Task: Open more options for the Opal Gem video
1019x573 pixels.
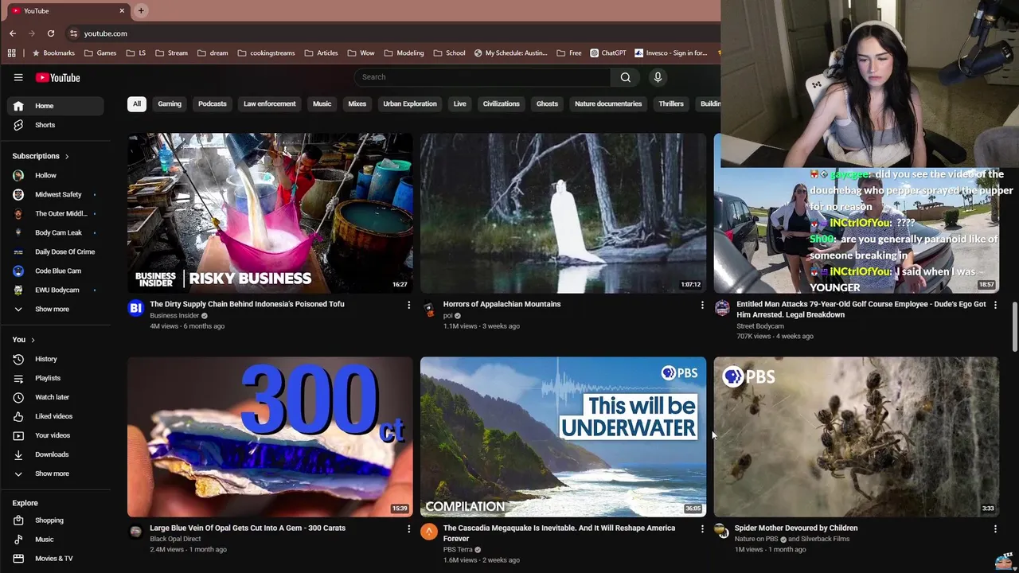Action: click(x=408, y=528)
